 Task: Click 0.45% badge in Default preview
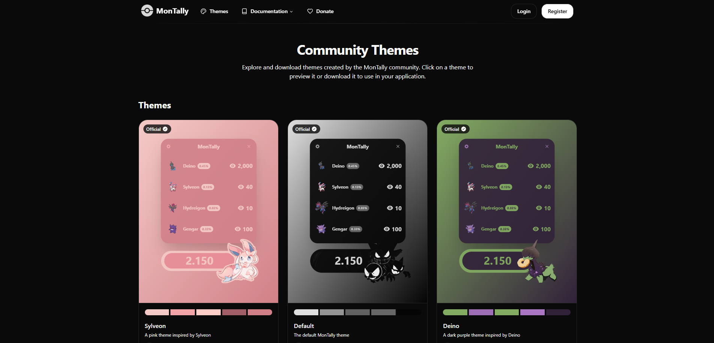pos(353,166)
